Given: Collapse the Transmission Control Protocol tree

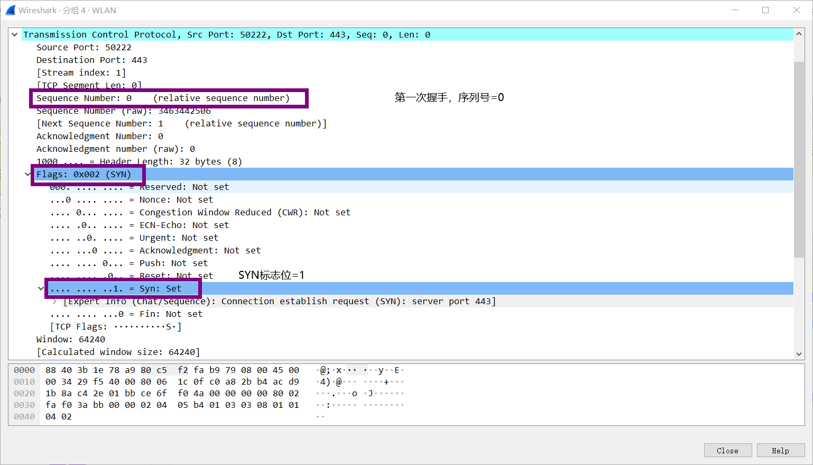Looking at the screenshot, I should (15, 34).
